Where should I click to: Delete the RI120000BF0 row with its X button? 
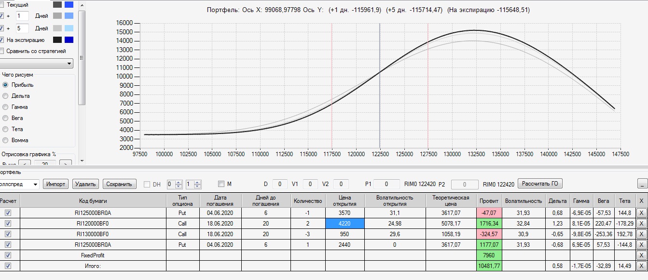[641, 224]
